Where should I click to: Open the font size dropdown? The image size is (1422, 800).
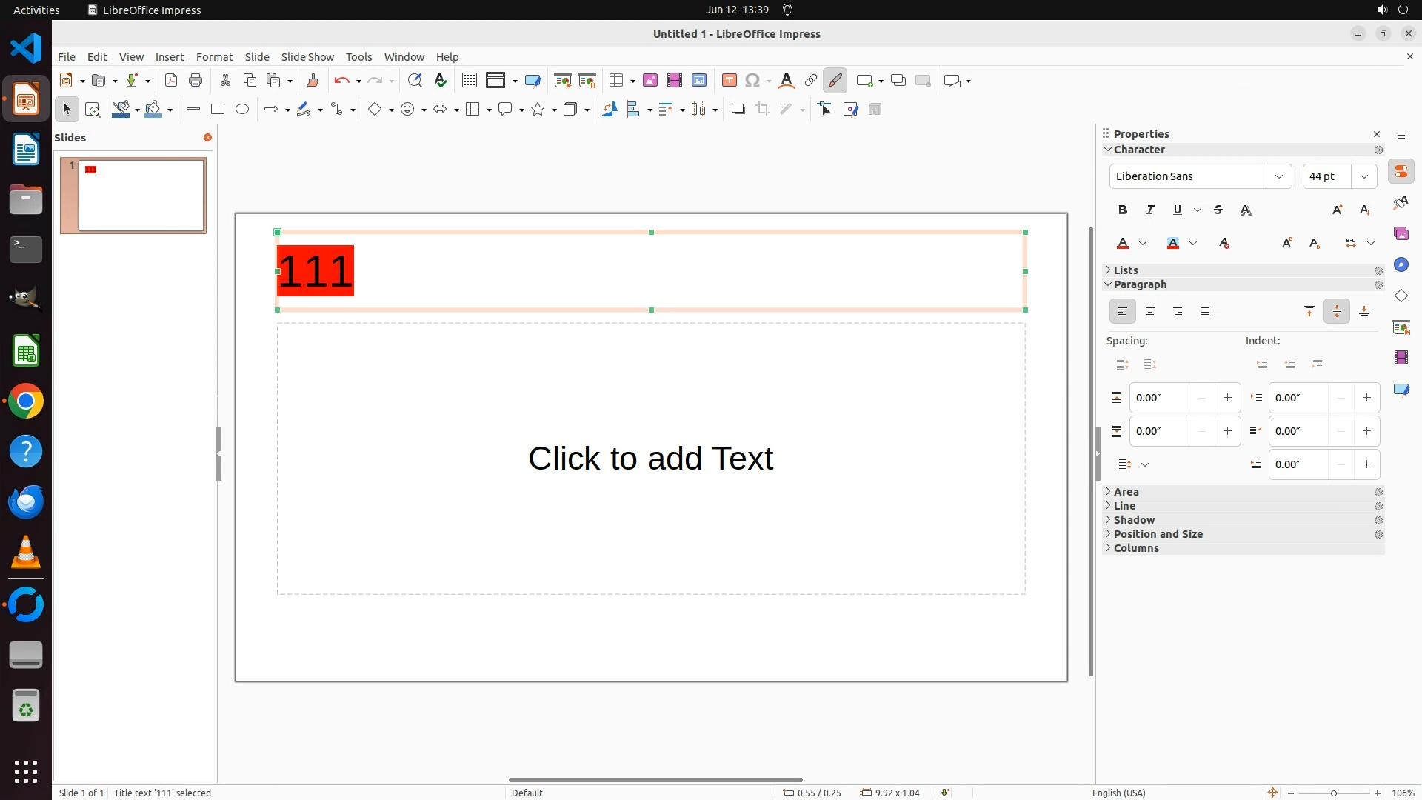point(1364,176)
